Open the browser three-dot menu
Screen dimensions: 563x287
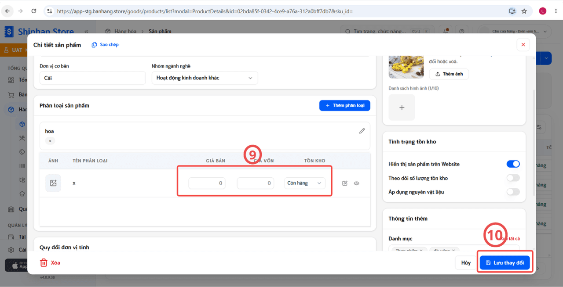point(555,11)
